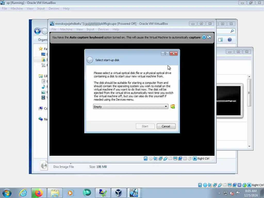264x198 pixels.
Task: Click the VirtualBox cube icon on the taskbar
Action: point(119,193)
